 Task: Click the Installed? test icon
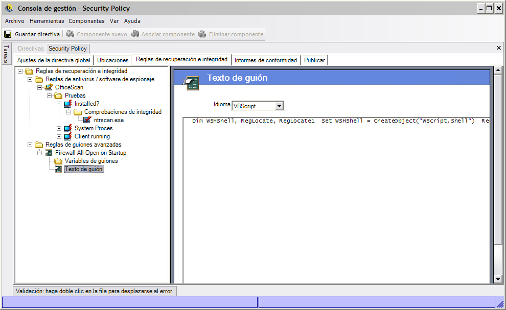(x=68, y=104)
